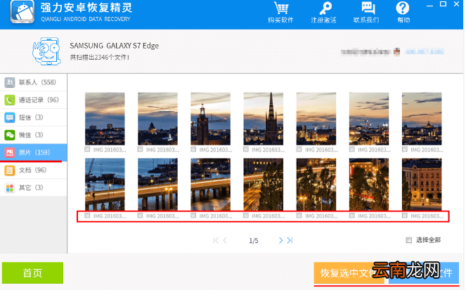Select 通话记录 (96) category
The width and height of the screenshot is (466, 290).
tap(33, 100)
